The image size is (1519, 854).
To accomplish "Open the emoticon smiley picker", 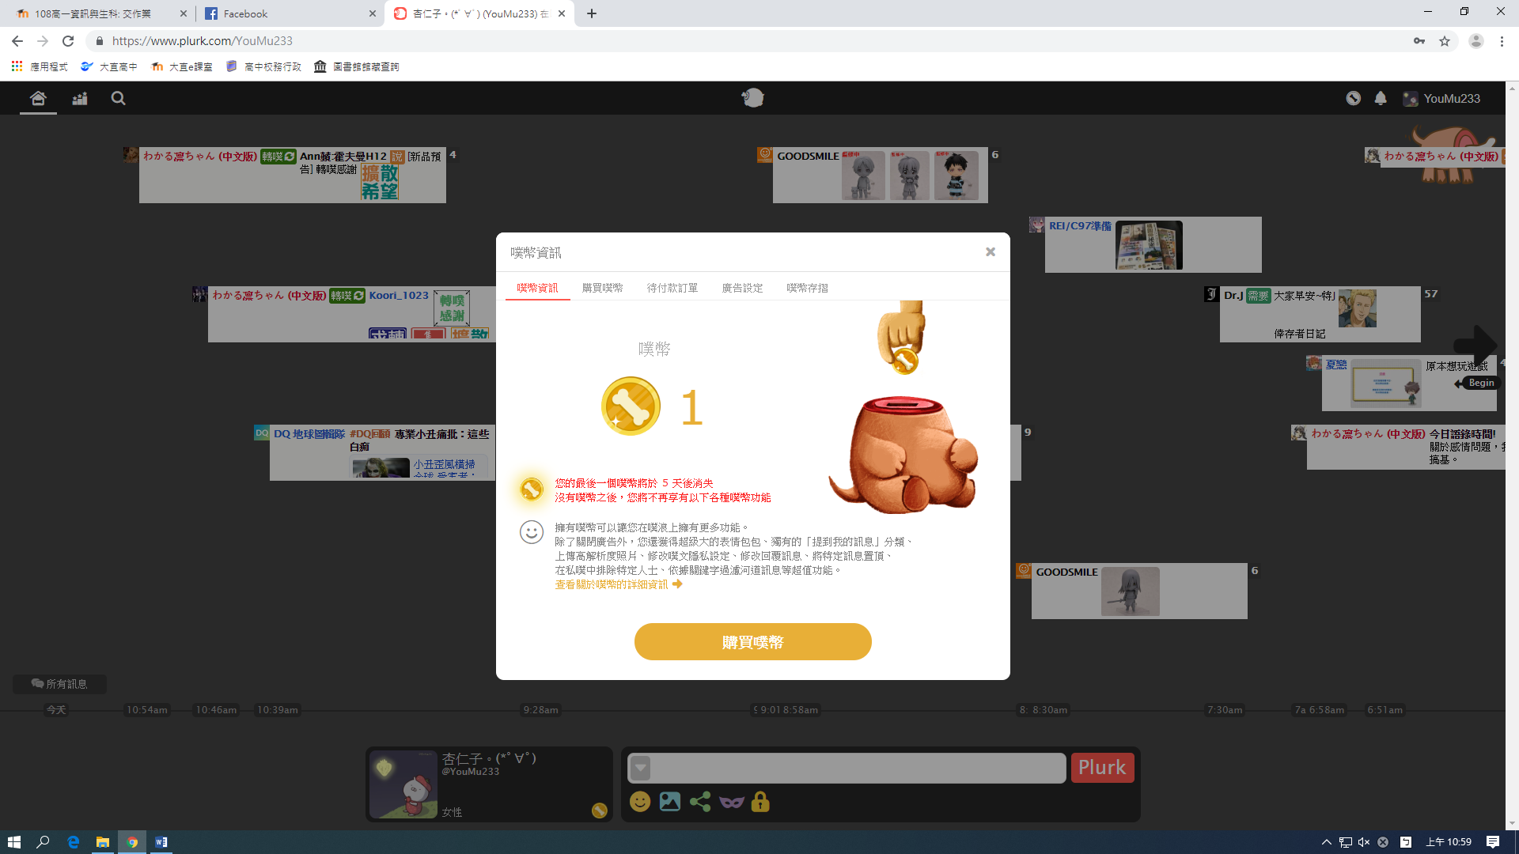I will (640, 802).
